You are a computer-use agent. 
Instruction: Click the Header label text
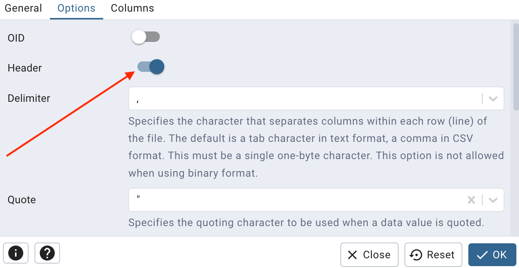click(25, 68)
